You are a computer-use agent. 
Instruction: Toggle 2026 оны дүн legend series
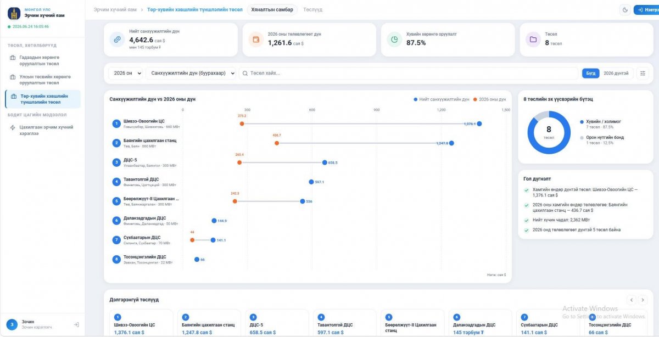[x=489, y=99]
